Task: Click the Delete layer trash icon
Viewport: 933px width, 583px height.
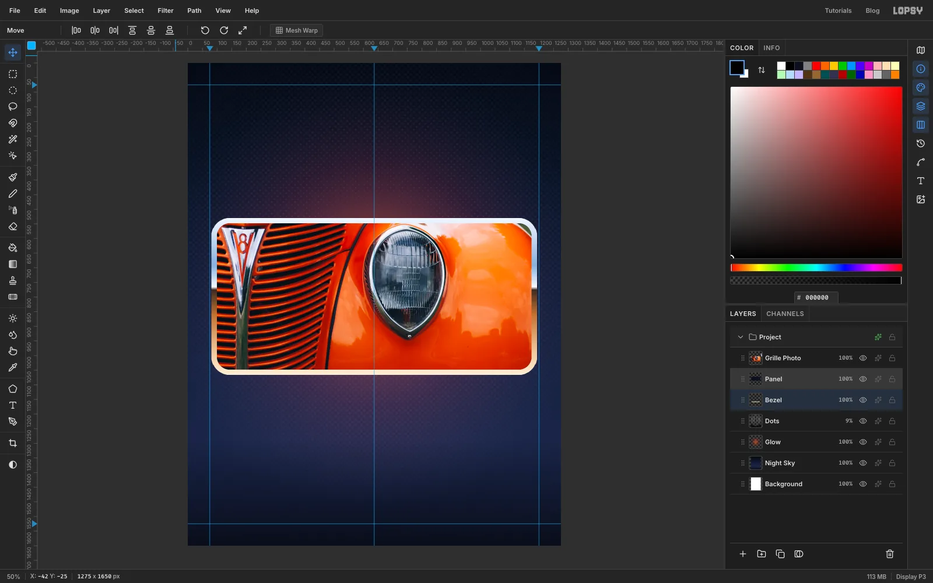Action: pyautogui.click(x=890, y=554)
